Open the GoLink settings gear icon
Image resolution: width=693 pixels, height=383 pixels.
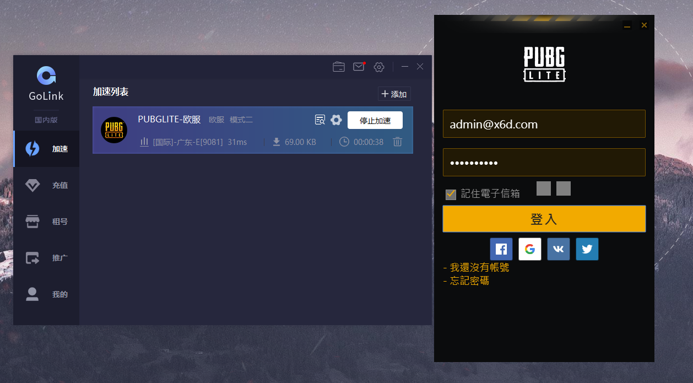(378, 67)
